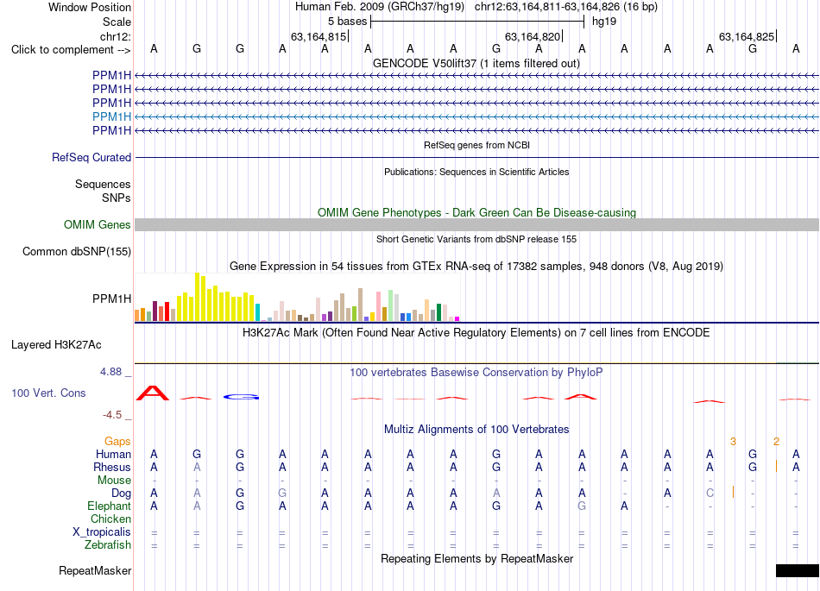Click the orange "Gaps" label
Screen dimensions: 820x591
(117, 442)
